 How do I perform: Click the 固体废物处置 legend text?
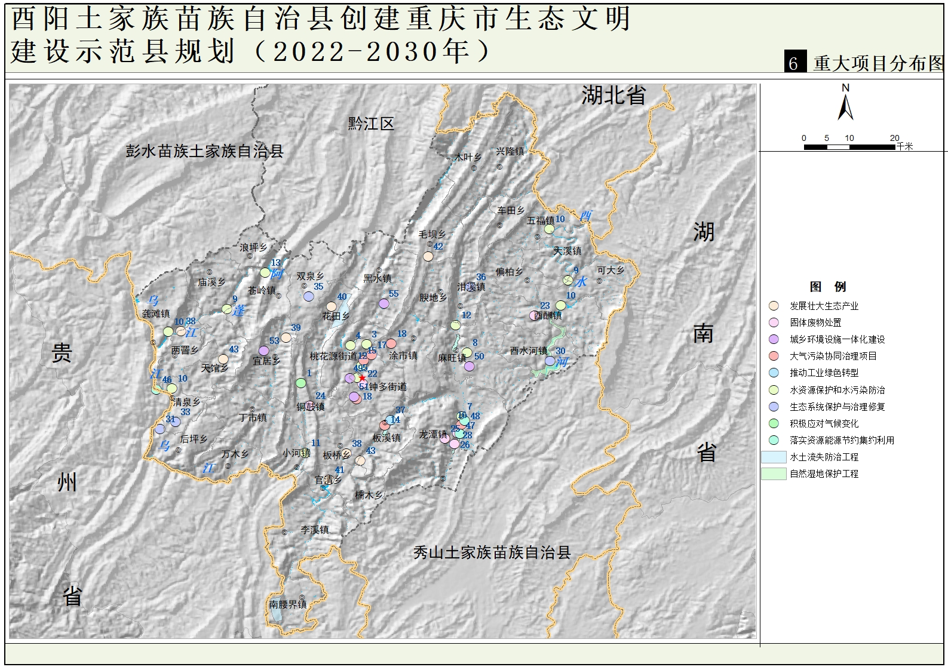pyautogui.click(x=815, y=322)
